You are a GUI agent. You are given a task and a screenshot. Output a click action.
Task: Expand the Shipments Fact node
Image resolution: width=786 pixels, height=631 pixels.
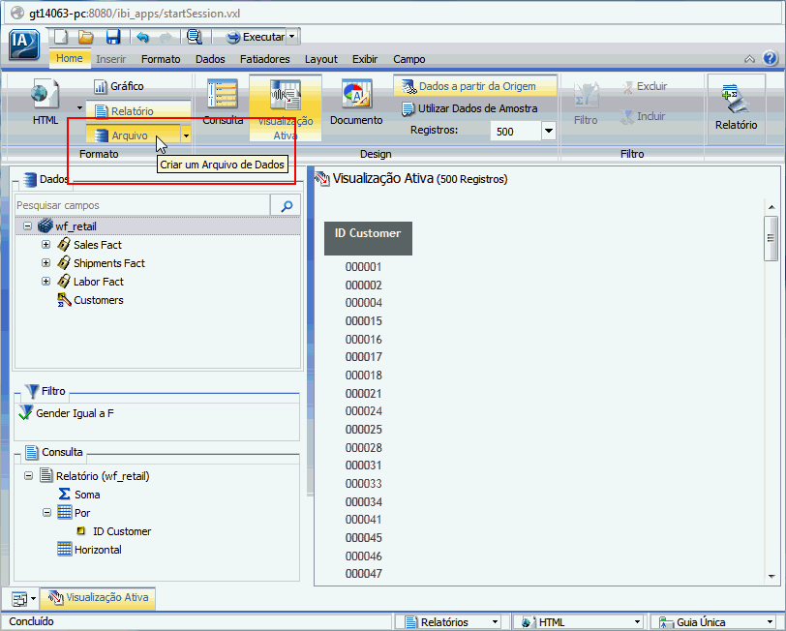tap(45, 263)
